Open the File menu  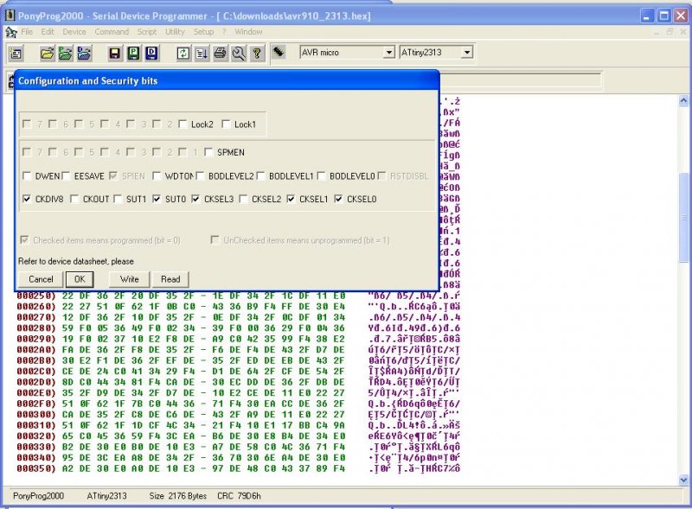tap(27, 32)
